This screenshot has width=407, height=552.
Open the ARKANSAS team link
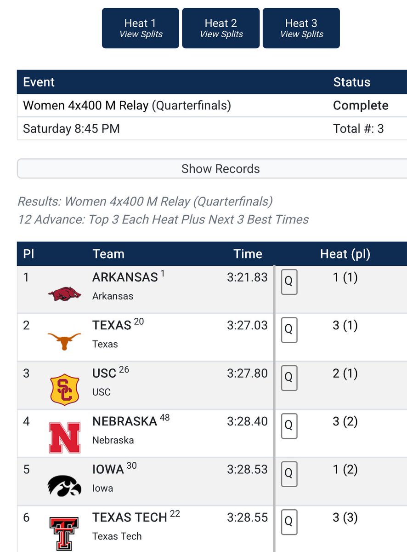pyautogui.click(x=125, y=277)
